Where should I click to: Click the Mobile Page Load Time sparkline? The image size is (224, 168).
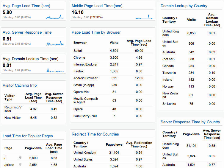pyautogui.click(x=145, y=17)
